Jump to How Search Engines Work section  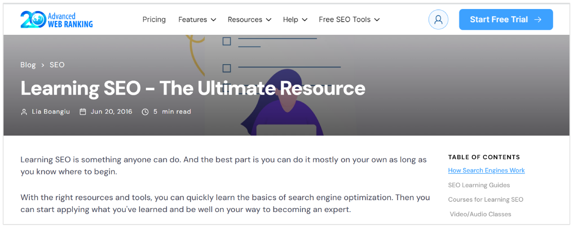click(486, 170)
